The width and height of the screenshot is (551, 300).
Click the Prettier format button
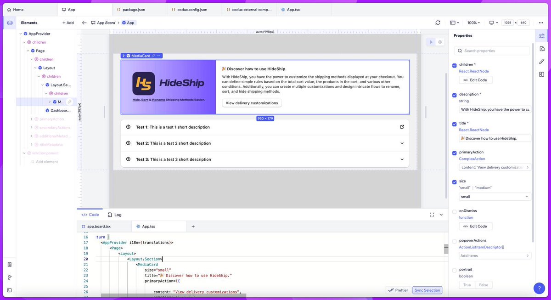[x=398, y=290]
